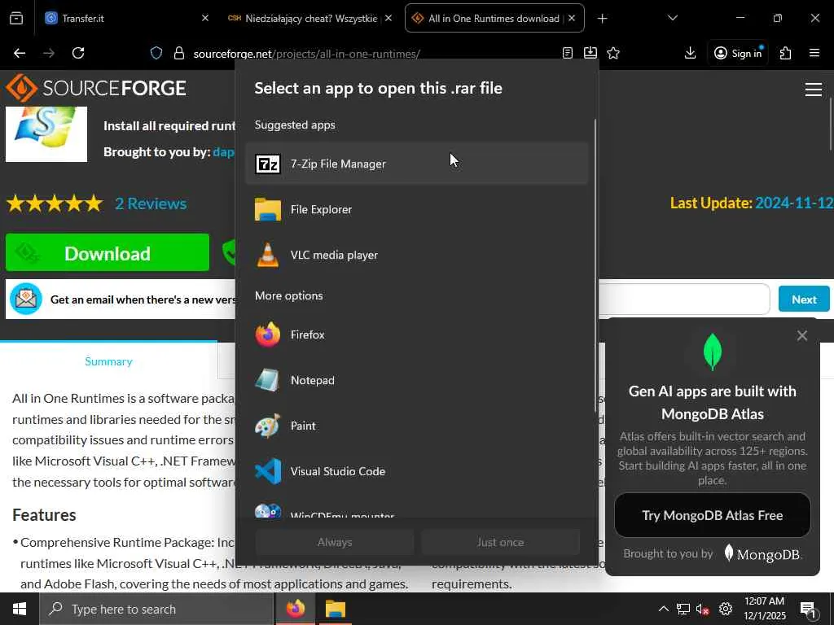This screenshot has width=834, height=625.
Task: Open a new browser tab
Action: click(x=602, y=19)
